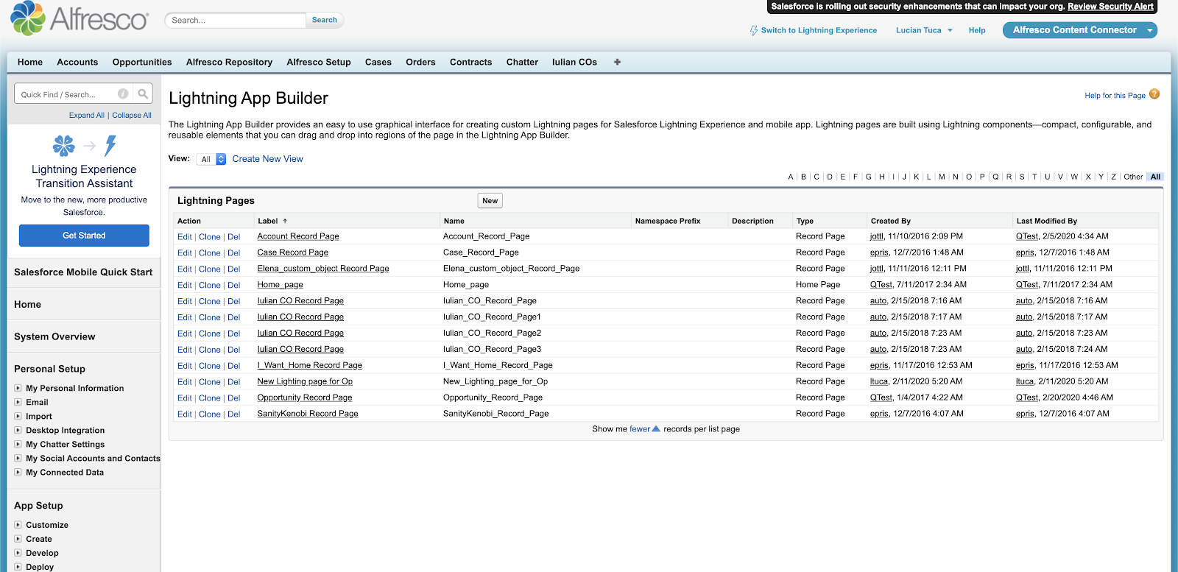Clone the Case Record Page
This screenshot has height=572, width=1178.
coord(210,253)
